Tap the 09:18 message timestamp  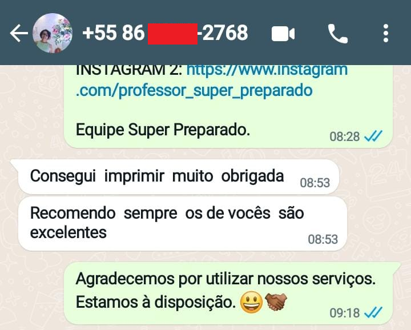(344, 313)
